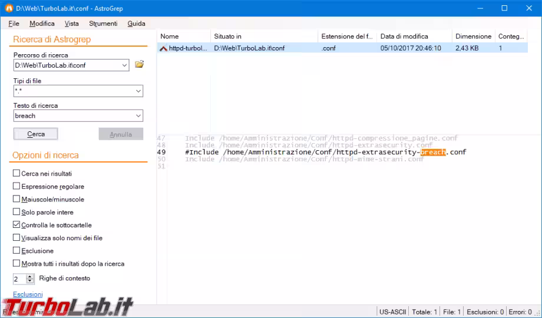Enable Cerca nei risultati checkbox
542x318 pixels.
coord(16,173)
